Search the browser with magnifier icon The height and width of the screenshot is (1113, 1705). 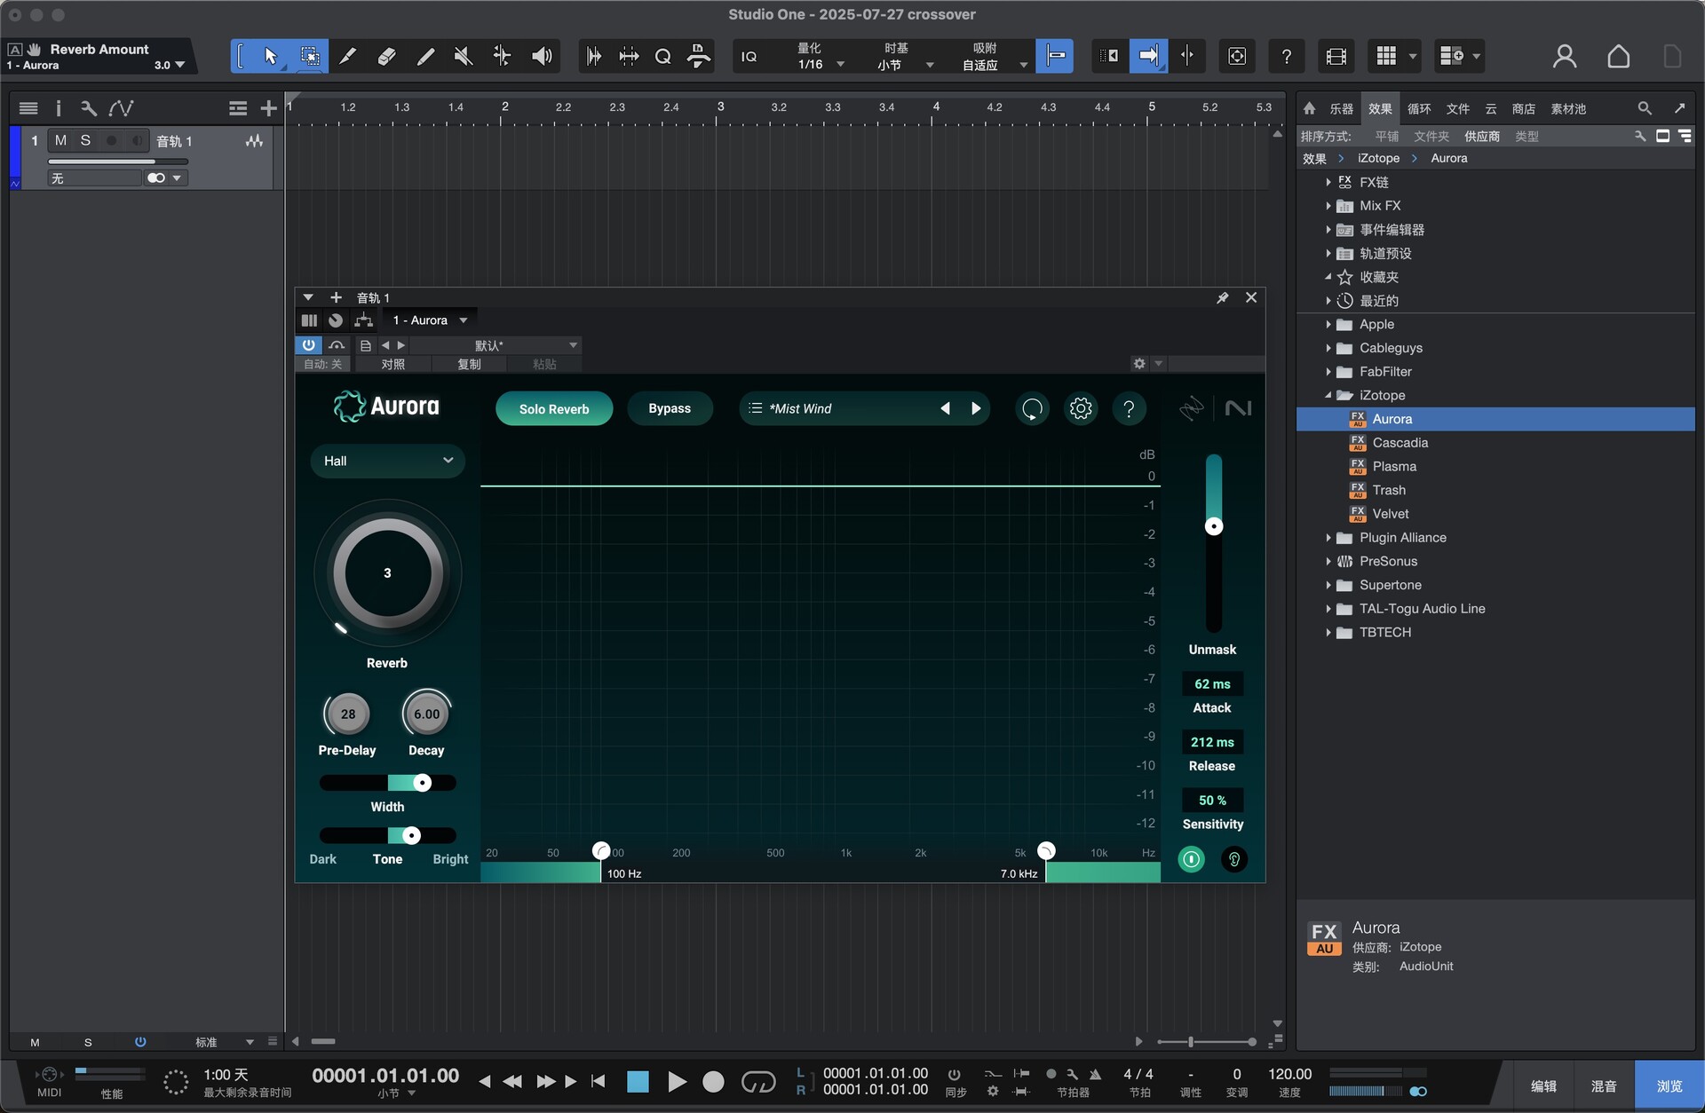tap(1645, 108)
